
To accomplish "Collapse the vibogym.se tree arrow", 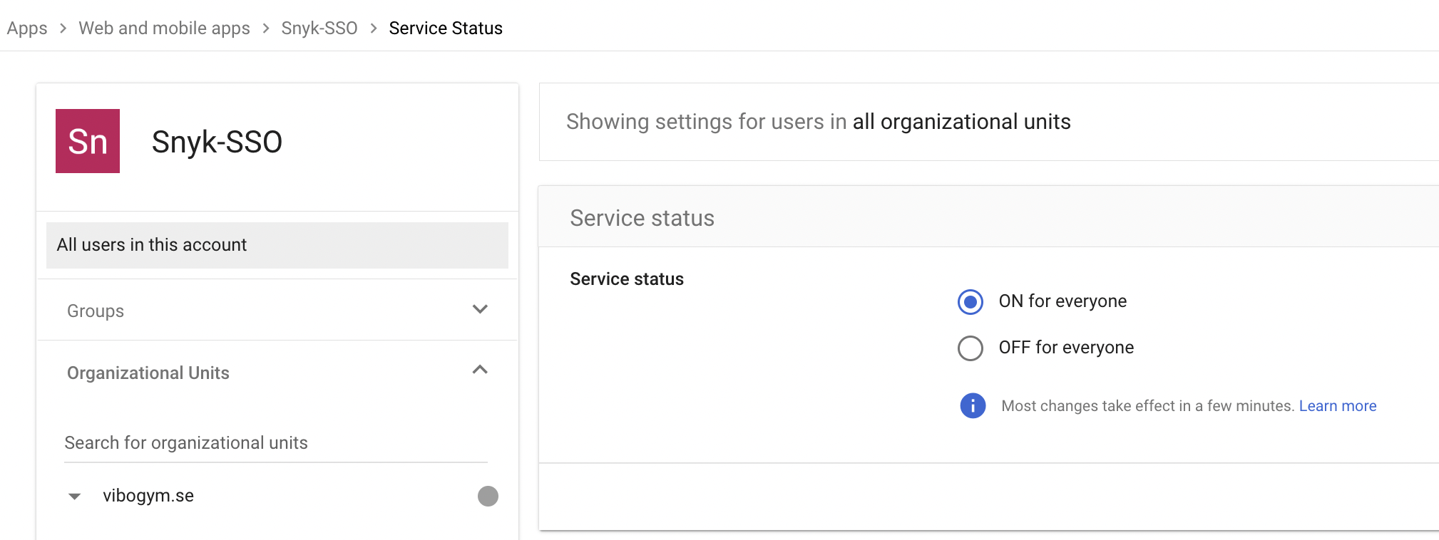I will [x=74, y=497].
